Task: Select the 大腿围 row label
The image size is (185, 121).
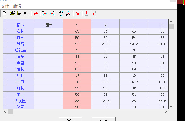Action: pyautogui.click(x=20, y=101)
